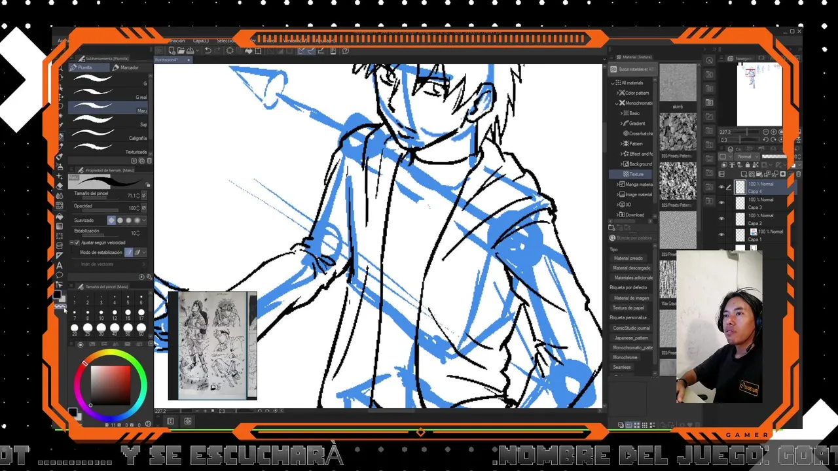Click the Undo arrow icon
Screen dimensions: 838x471
[x=208, y=50]
